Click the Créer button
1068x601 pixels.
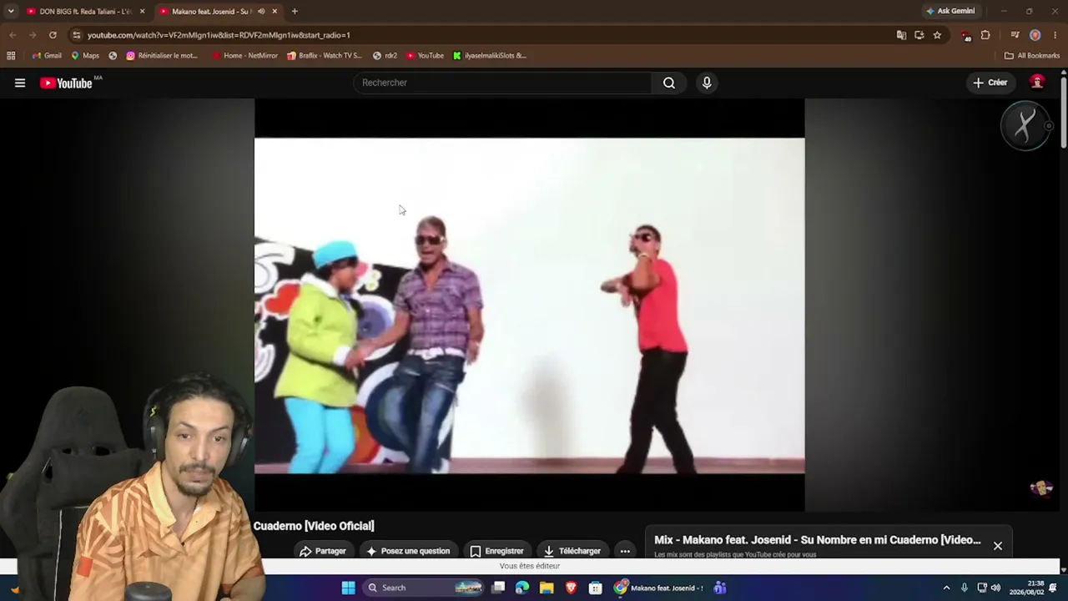tap(990, 83)
